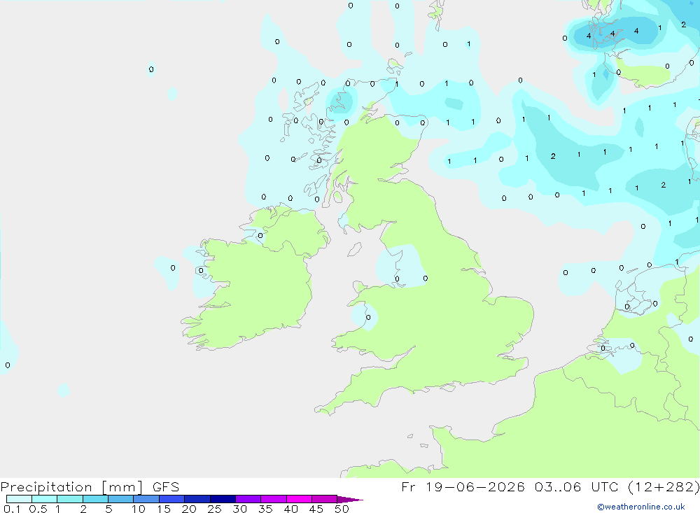Click the 1–2 mm legend swatch
This screenshot has height=513, width=700.
click(70, 499)
